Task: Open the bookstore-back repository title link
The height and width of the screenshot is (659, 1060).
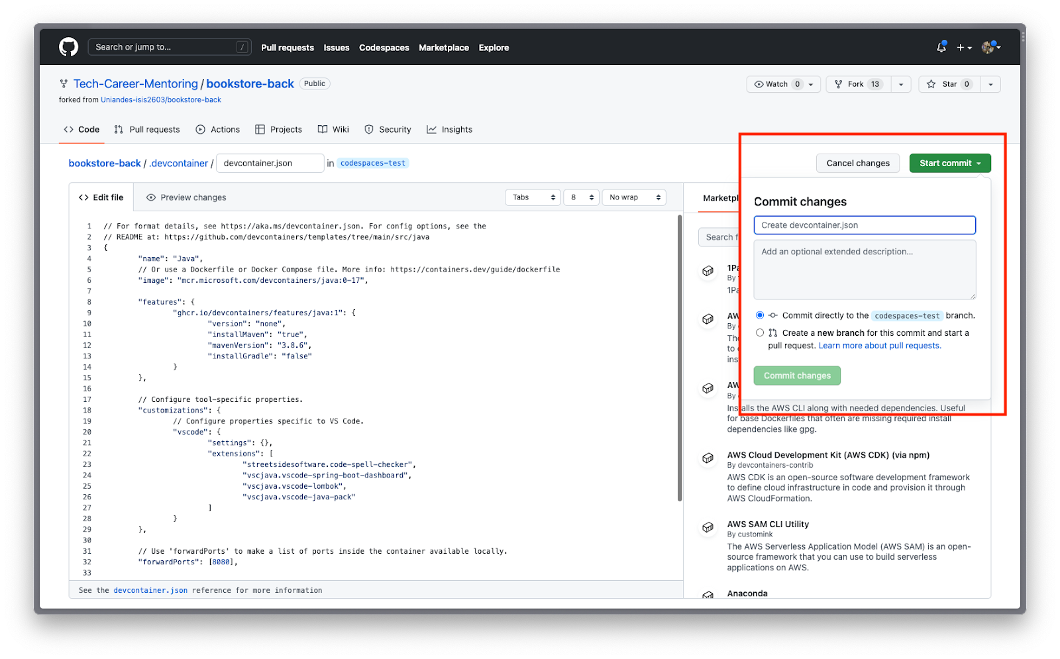Action: click(x=250, y=83)
